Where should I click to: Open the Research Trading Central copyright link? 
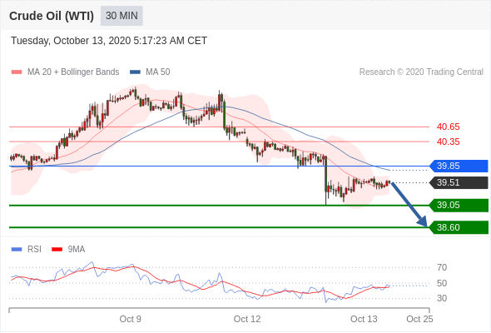pyautogui.click(x=421, y=72)
